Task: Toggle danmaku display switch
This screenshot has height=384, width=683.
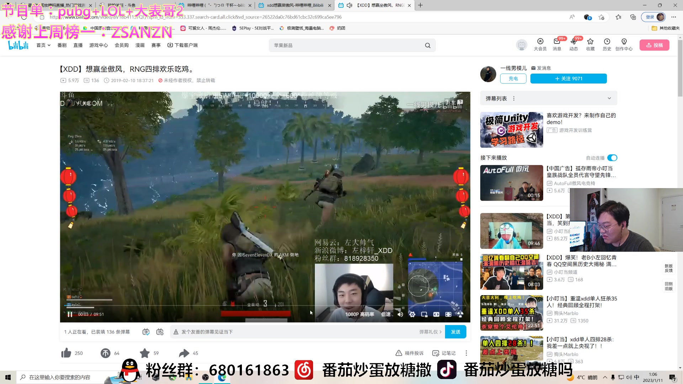Action: 146,332
